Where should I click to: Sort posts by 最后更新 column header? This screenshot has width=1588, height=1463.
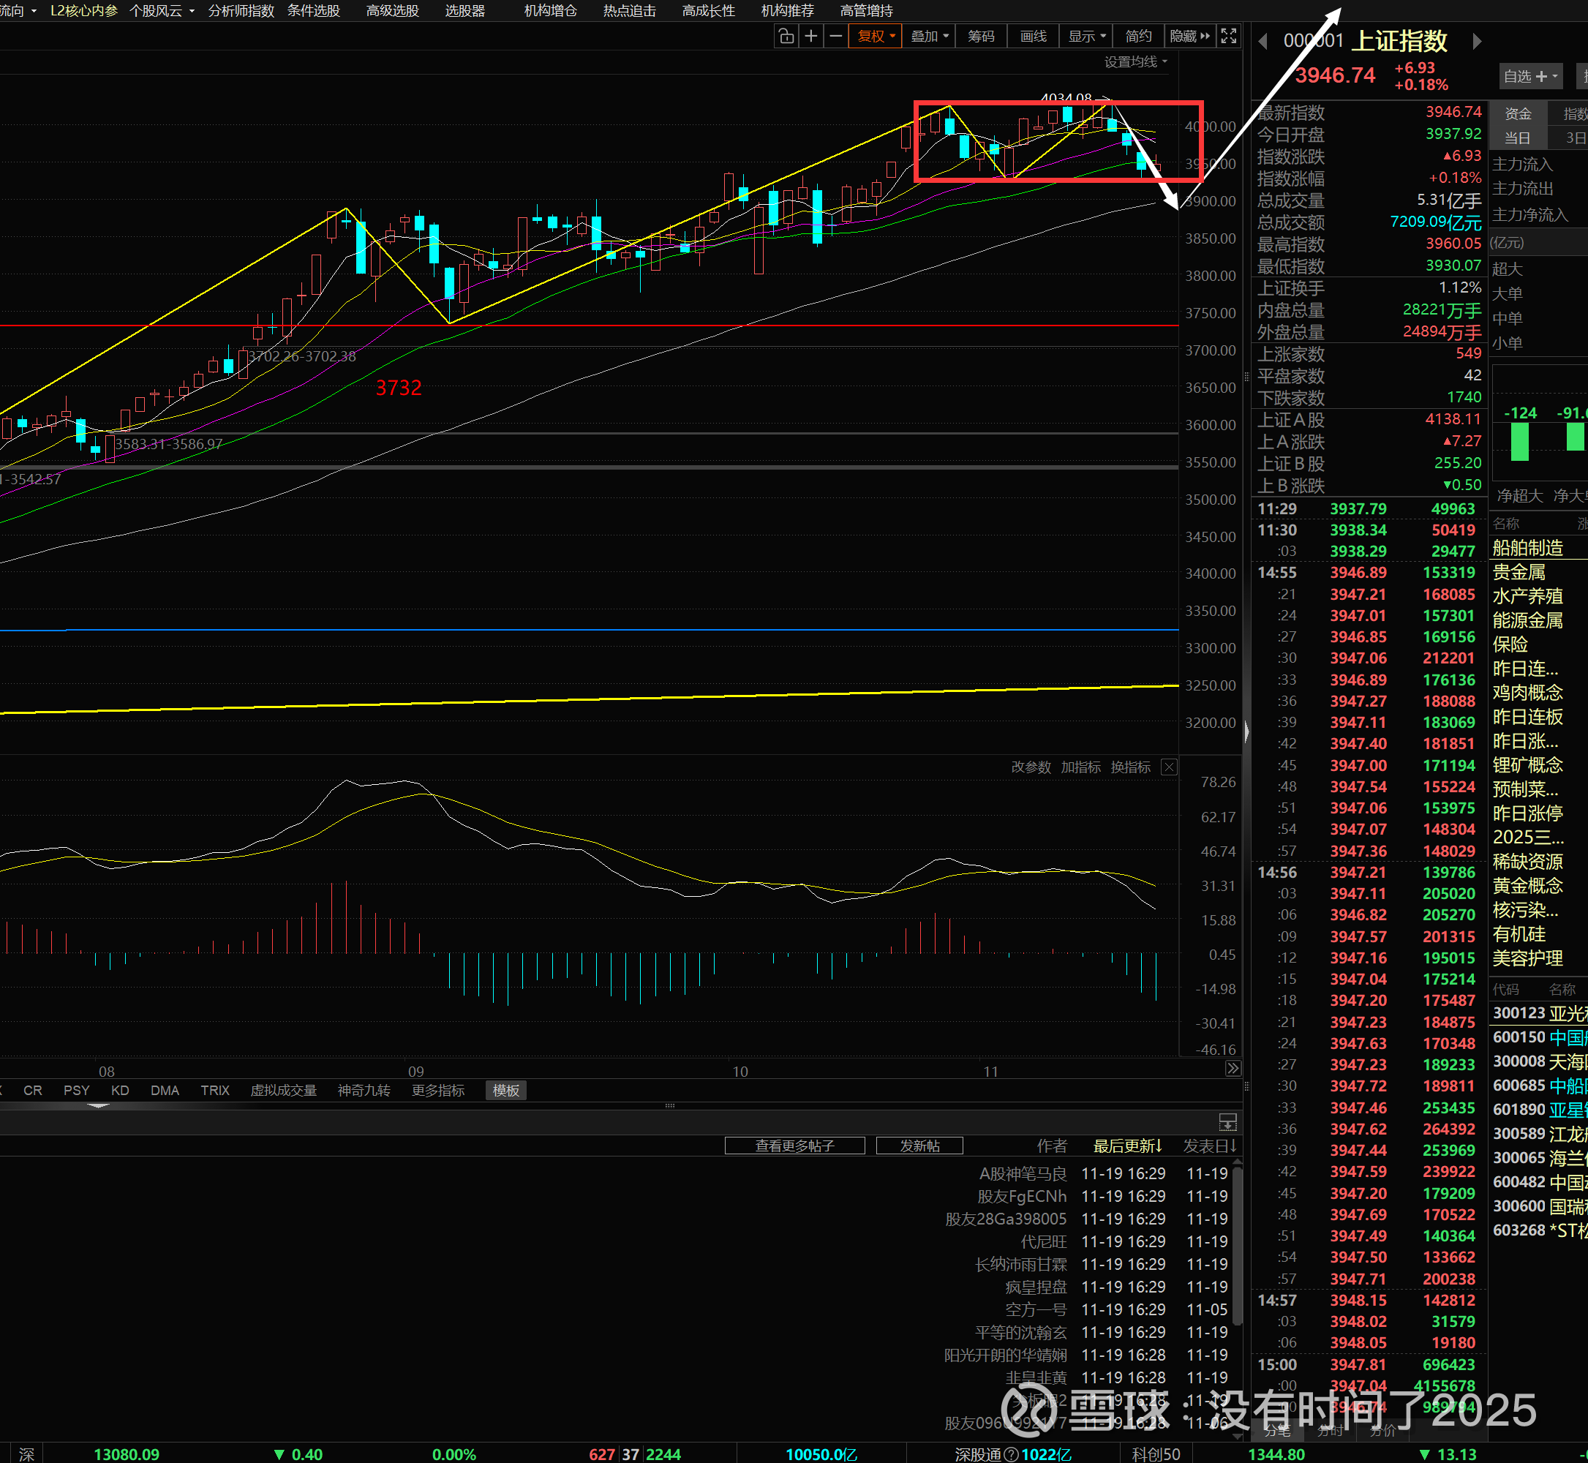coord(1126,1146)
